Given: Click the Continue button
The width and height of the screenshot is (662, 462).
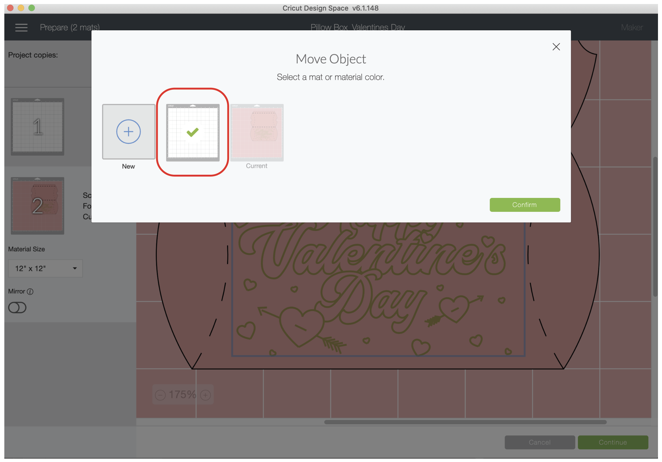Looking at the screenshot, I should [613, 442].
